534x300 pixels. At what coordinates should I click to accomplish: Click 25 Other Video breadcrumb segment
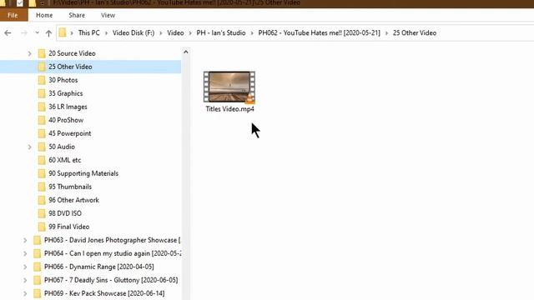pos(415,33)
